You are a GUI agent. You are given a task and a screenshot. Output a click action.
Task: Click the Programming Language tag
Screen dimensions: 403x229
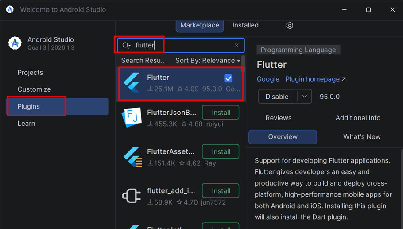coord(298,50)
